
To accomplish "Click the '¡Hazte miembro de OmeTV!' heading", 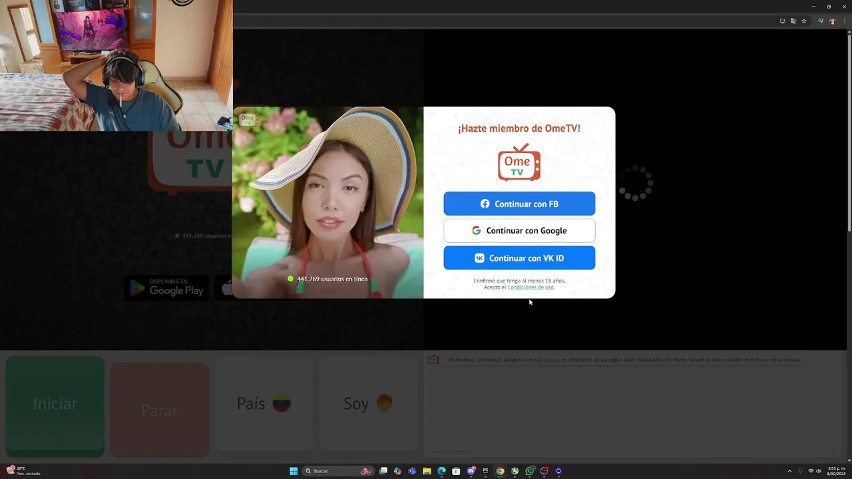I will pyautogui.click(x=519, y=128).
